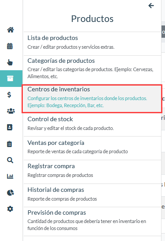Open the settings gear icon
This screenshot has width=165, height=241.
click(x=10, y=209)
